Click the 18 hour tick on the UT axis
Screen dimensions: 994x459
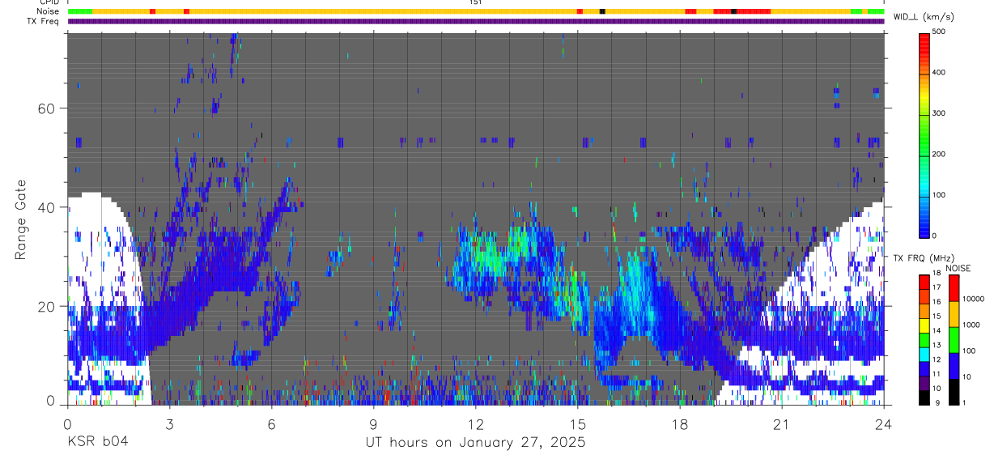[x=680, y=423]
